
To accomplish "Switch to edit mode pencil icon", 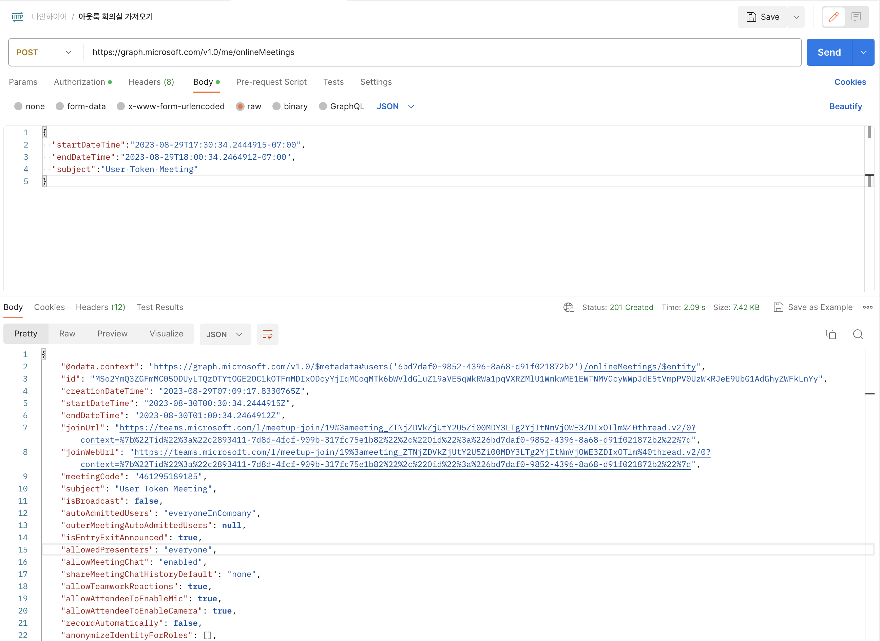I will coord(834,17).
